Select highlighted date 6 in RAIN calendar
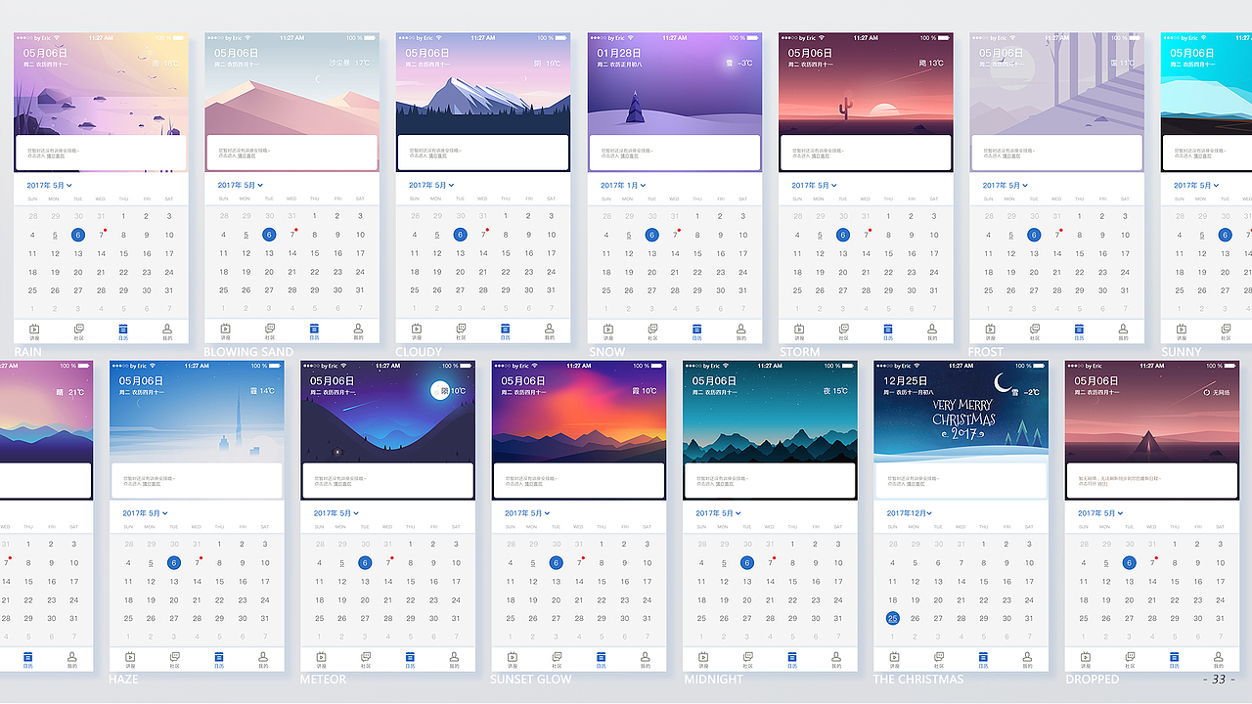 pos(78,235)
